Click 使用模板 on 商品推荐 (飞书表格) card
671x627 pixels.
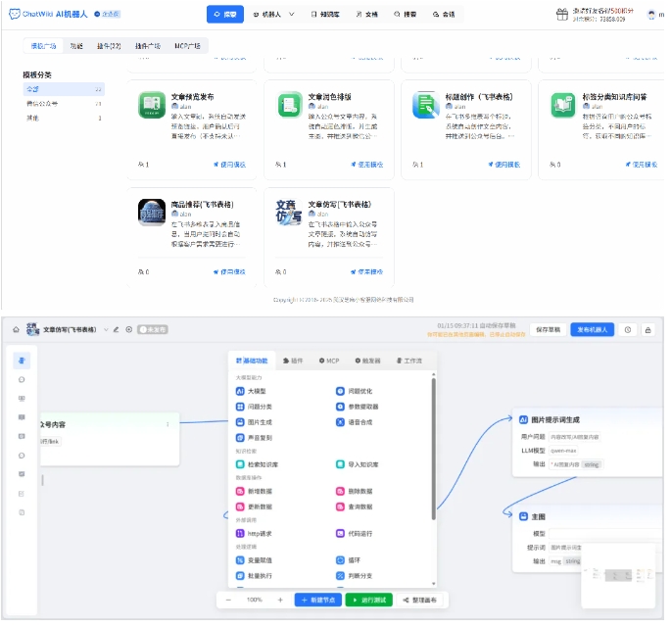point(231,274)
